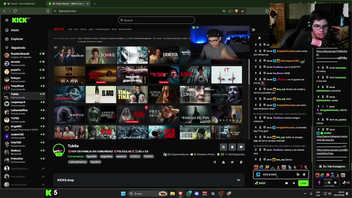352x198 pixels.
Task: Open Siguiendo in the Kick sidebar
Action: 18,48
